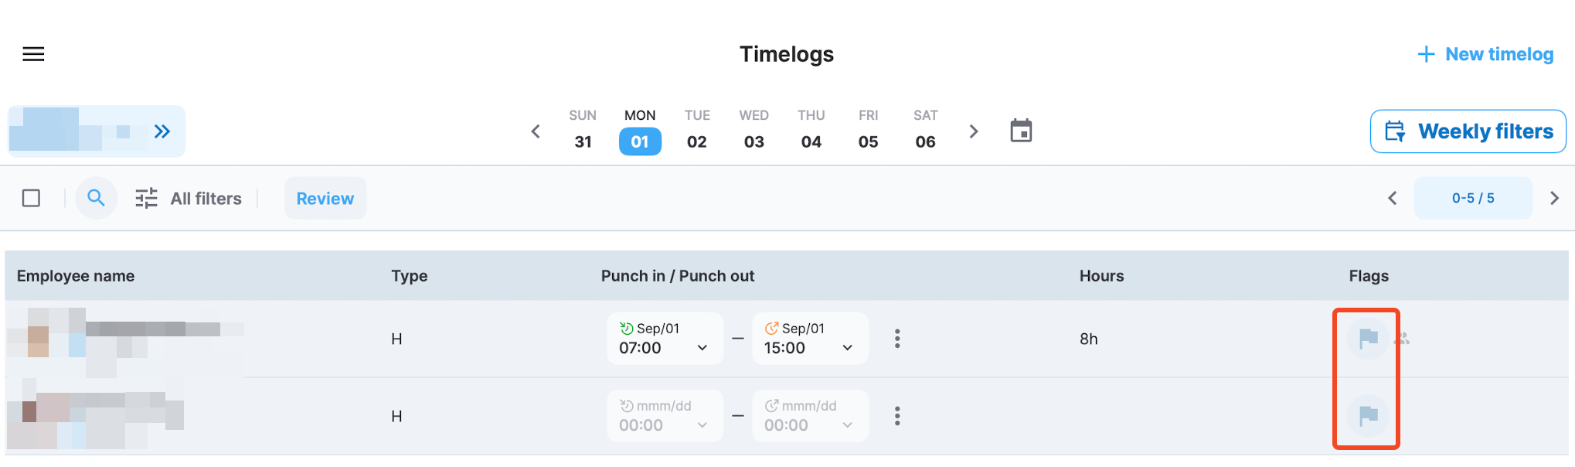Toggle the select-all checkbox
The image size is (1575, 467).
click(32, 198)
